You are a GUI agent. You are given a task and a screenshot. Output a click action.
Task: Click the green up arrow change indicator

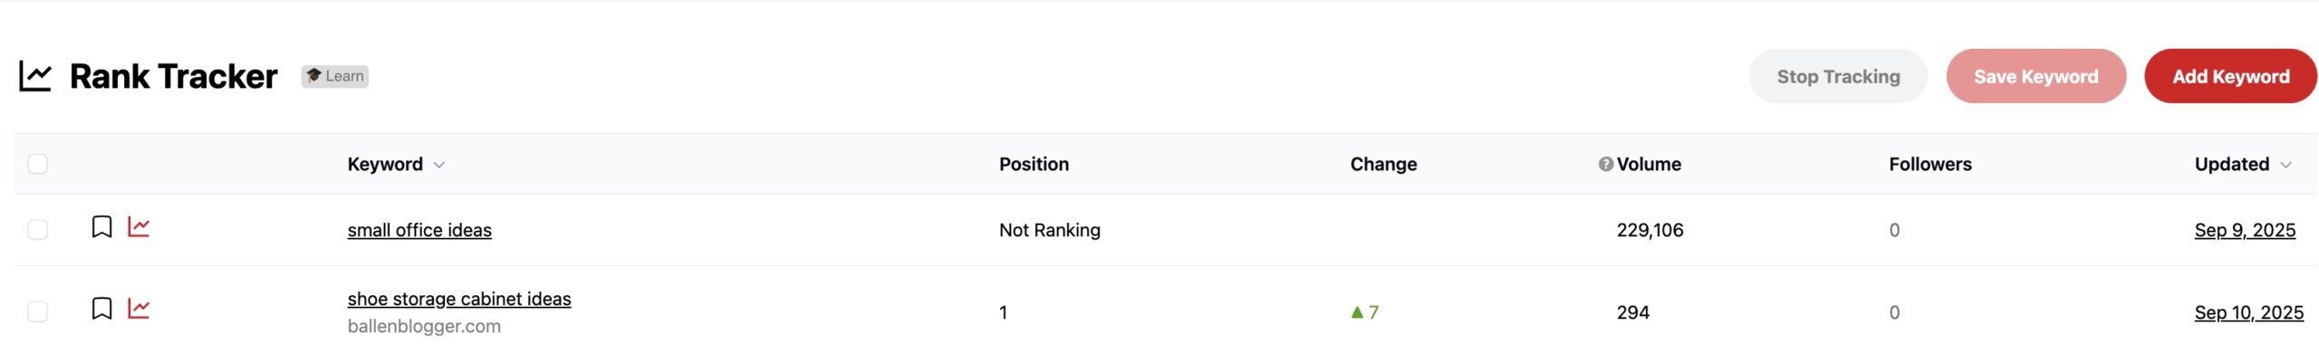click(1357, 312)
